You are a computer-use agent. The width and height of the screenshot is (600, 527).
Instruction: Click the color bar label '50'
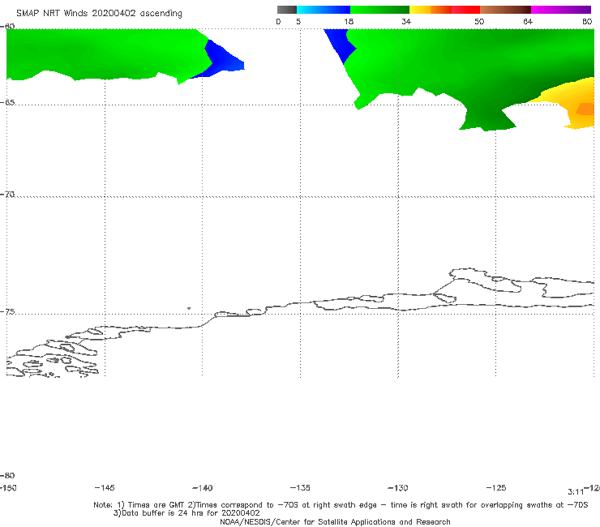[479, 22]
